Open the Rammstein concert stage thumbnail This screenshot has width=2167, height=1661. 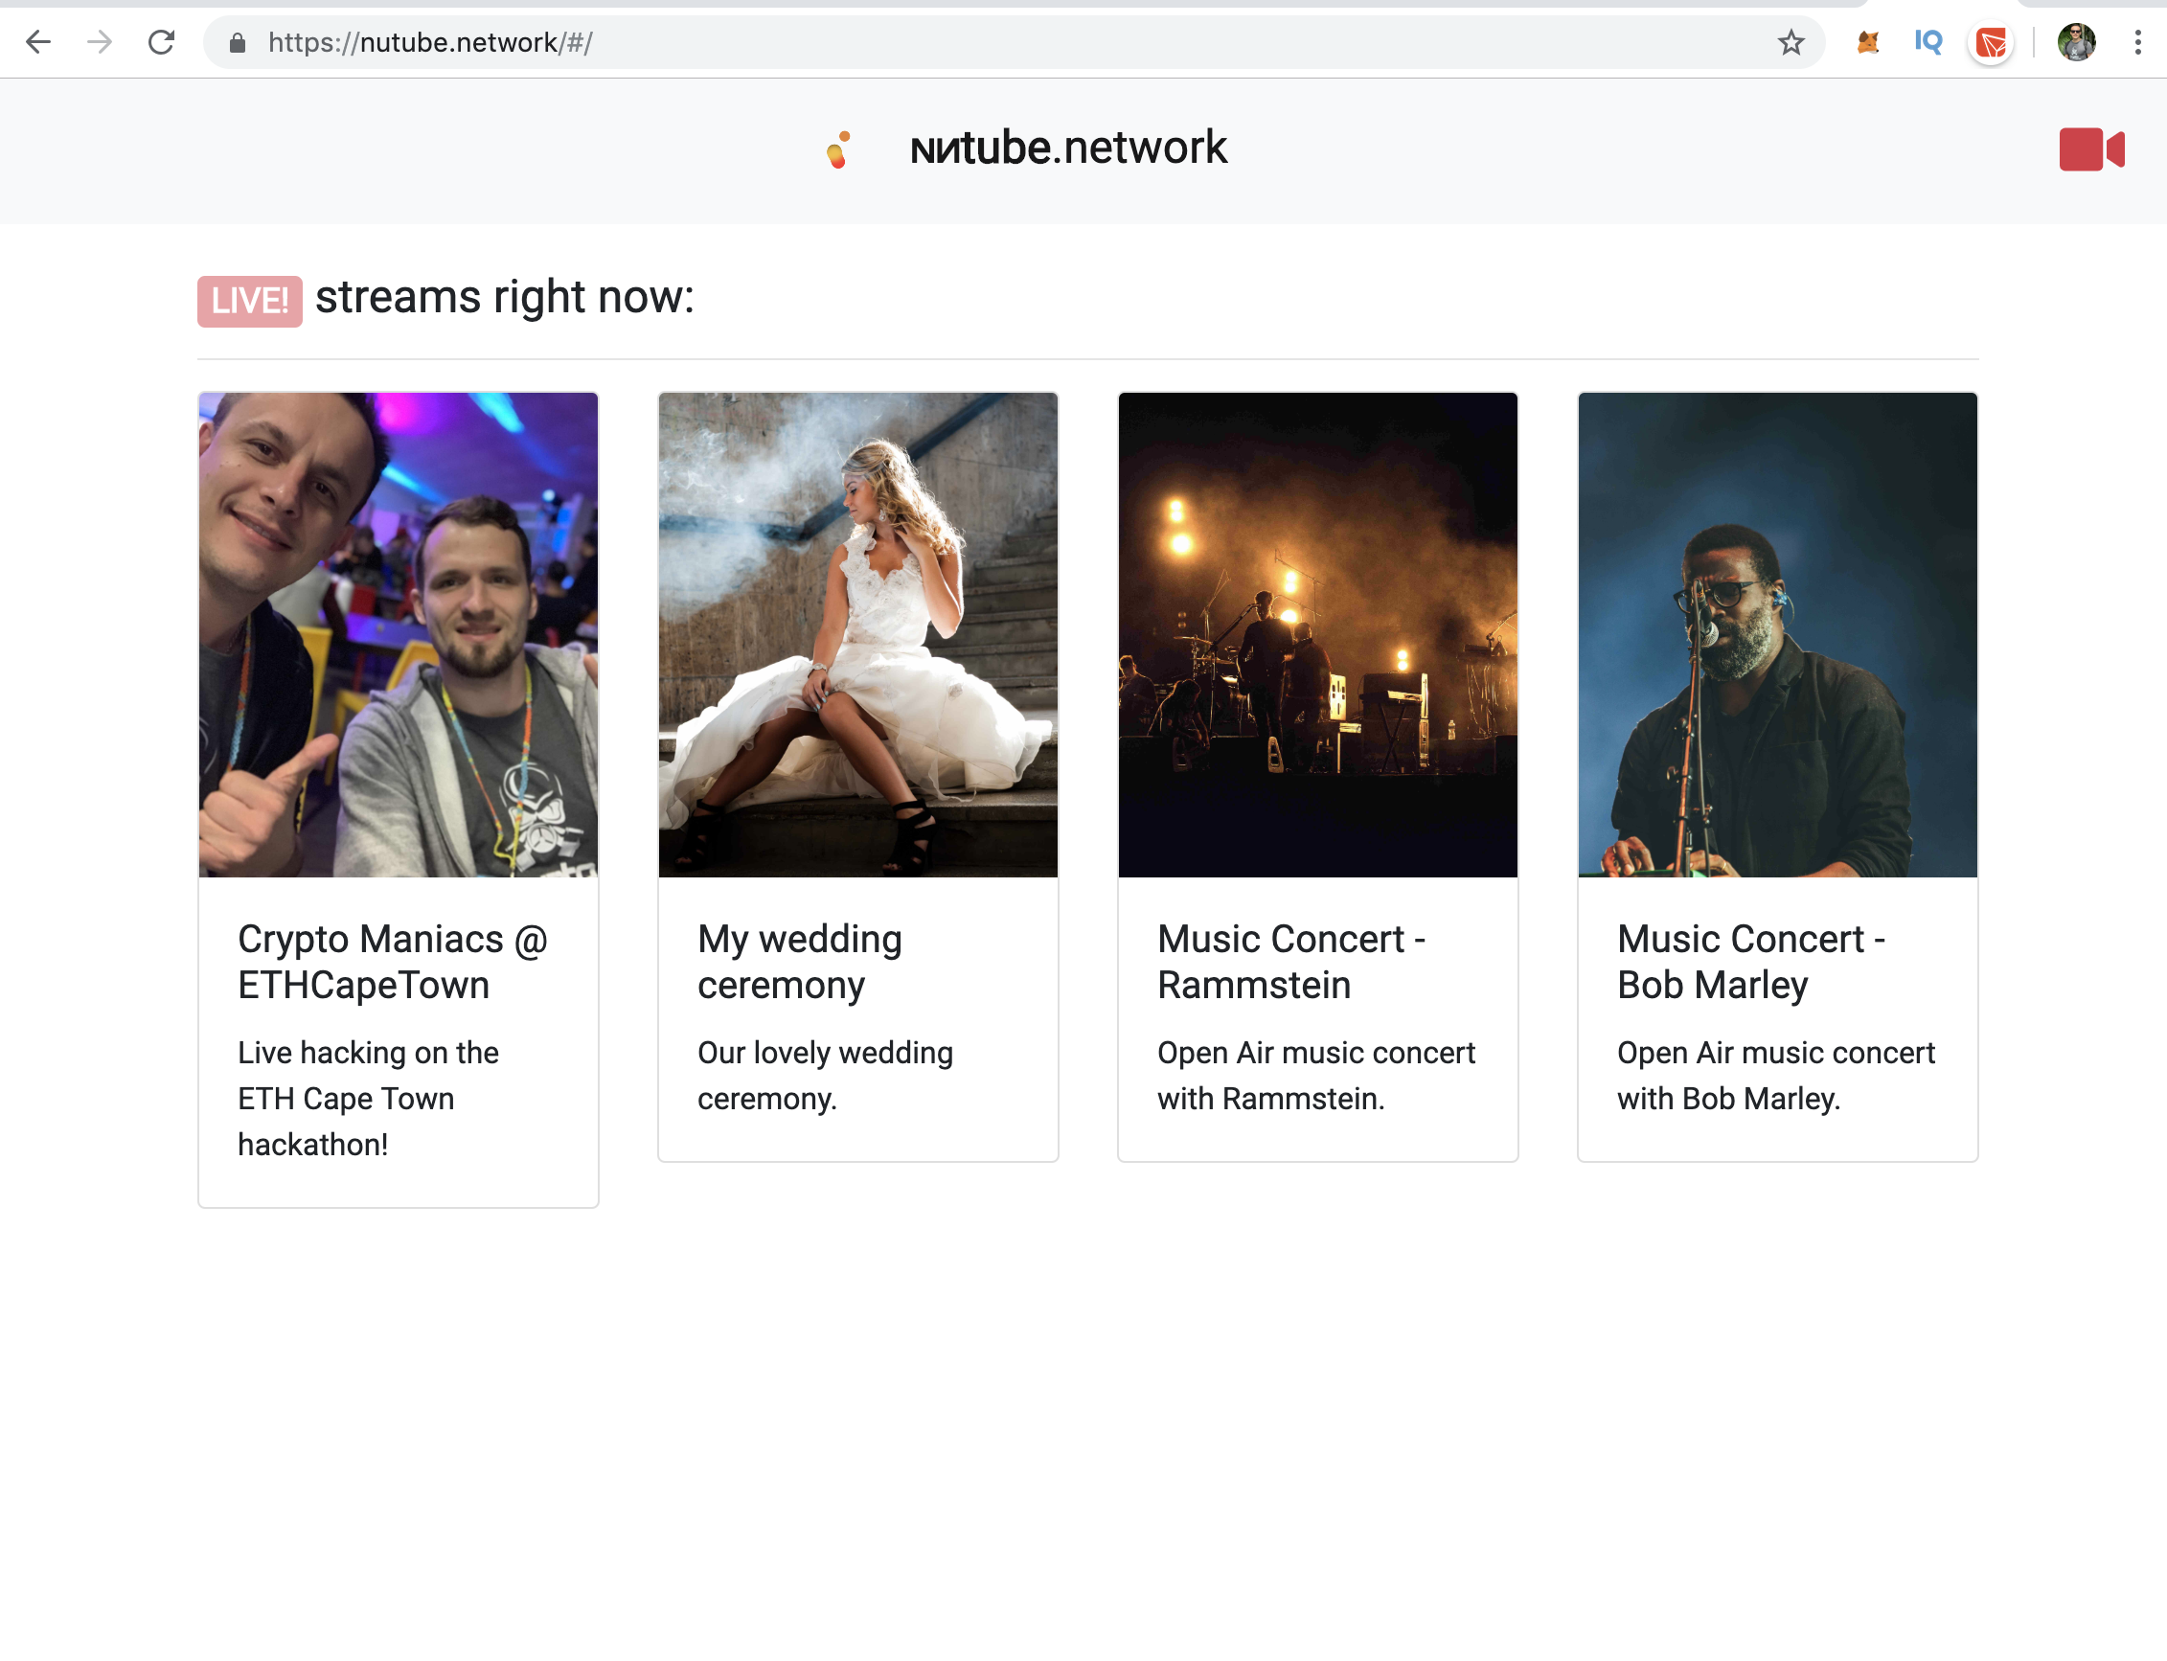(x=1318, y=634)
